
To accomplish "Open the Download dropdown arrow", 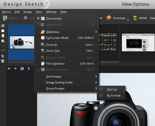I will [x=128, y=20].
